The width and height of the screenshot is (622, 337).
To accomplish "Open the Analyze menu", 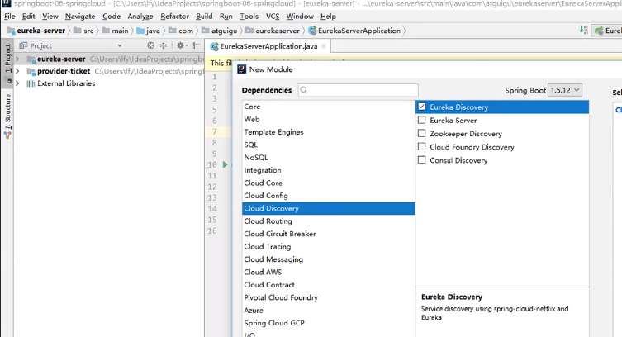I will point(140,17).
